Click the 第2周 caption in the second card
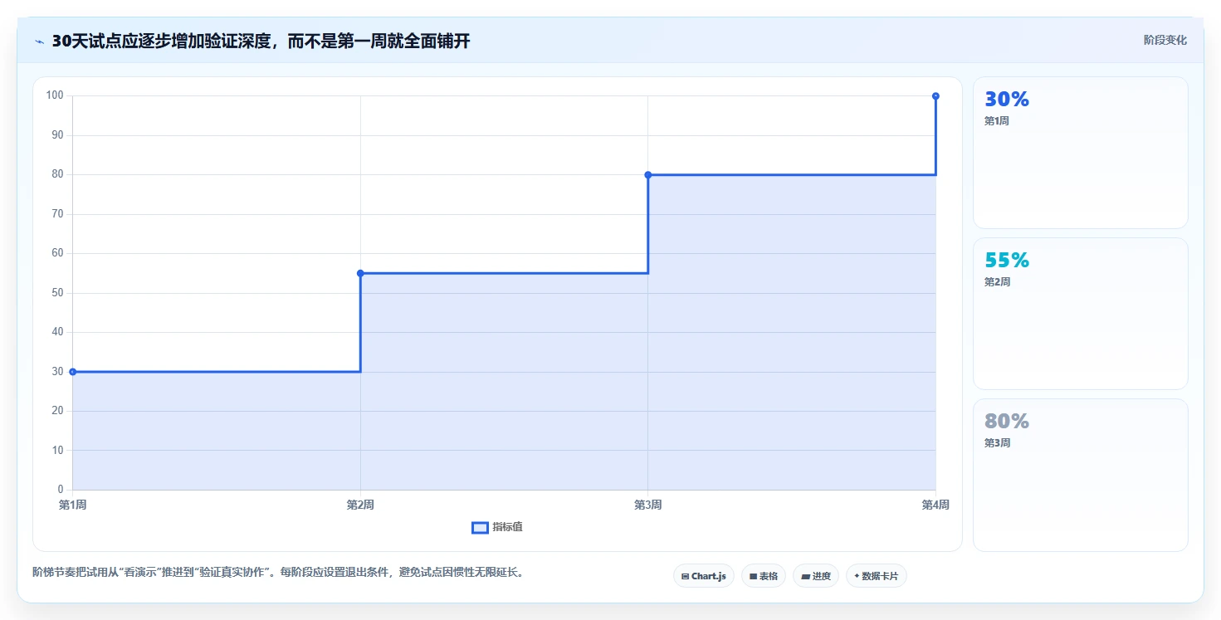The height and width of the screenshot is (620, 1221). pos(997,282)
